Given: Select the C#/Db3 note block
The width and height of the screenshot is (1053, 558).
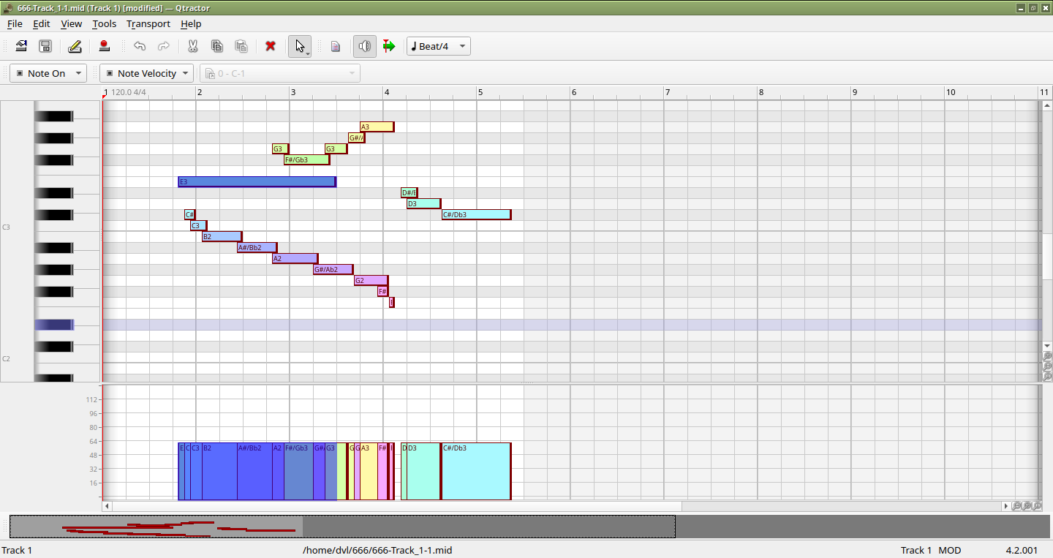Looking at the screenshot, I should point(477,214).
